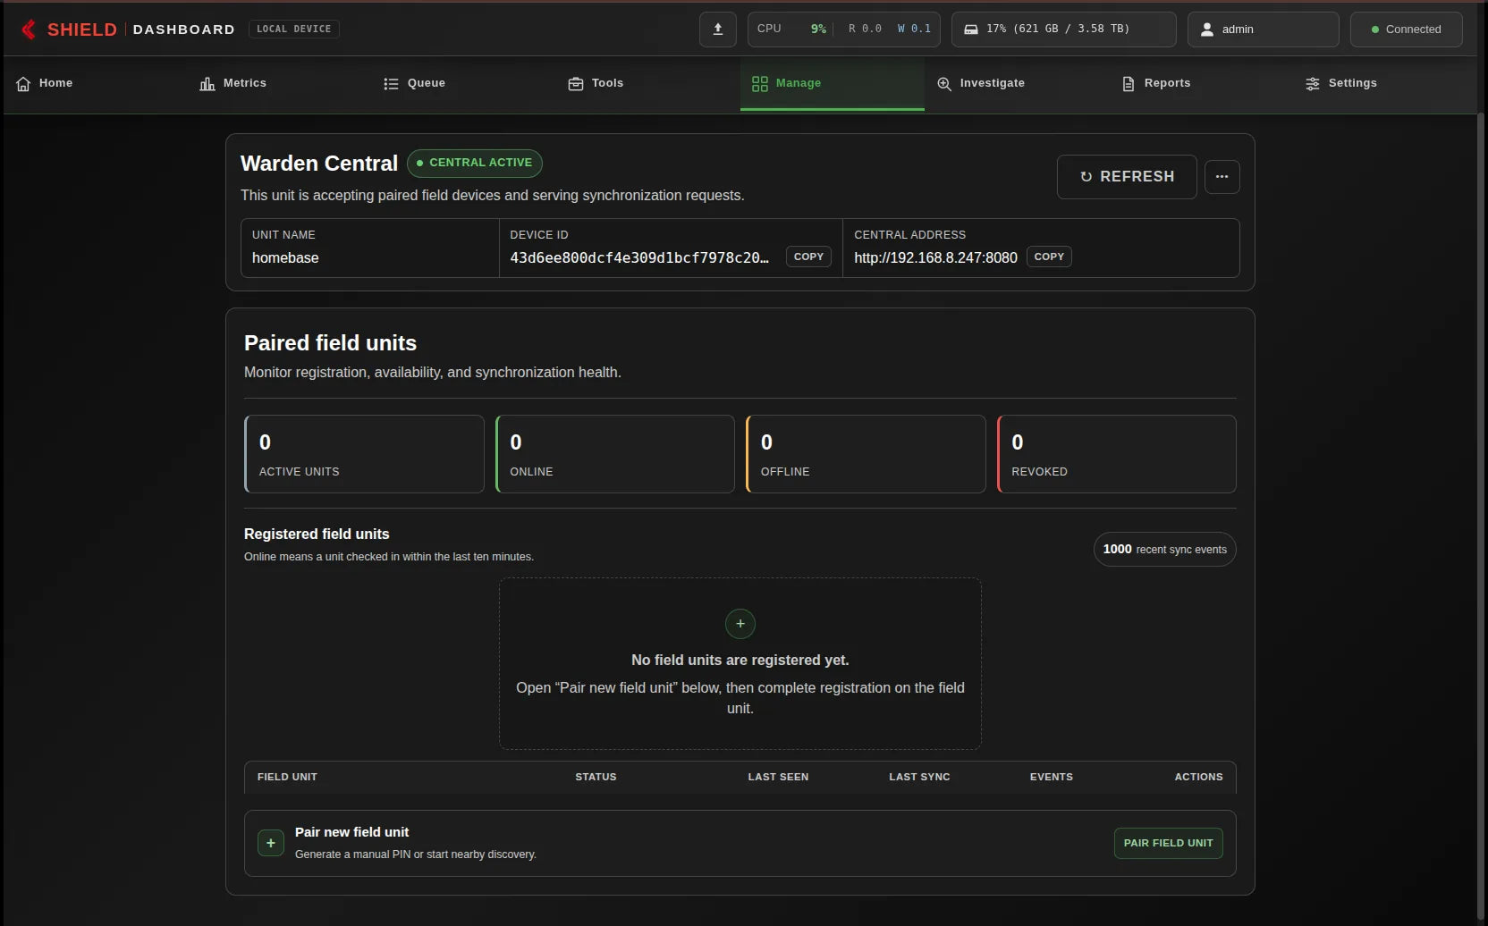Click the Registered field units heading
1488x926 pixels.
tap(317, 535)
